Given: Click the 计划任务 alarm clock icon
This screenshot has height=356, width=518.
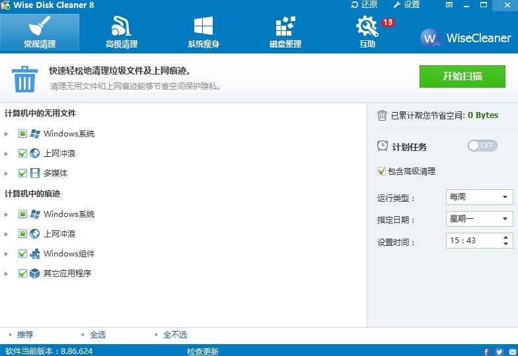Looking at the screenshot, I should pyautogui.click(x=383, y=146).
